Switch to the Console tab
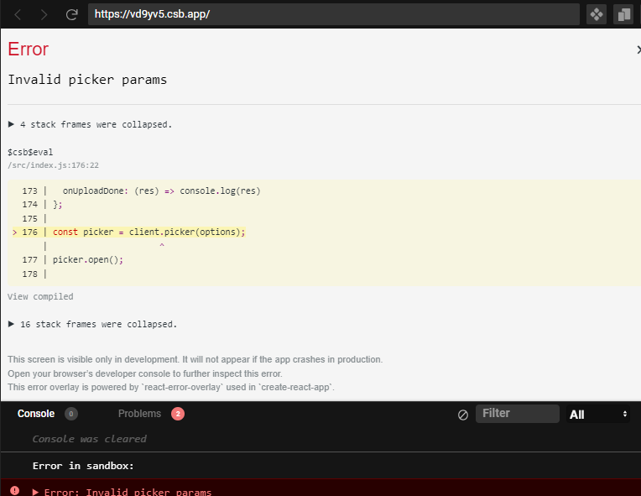This screenshot has width=641, height=496. [36, 414]
